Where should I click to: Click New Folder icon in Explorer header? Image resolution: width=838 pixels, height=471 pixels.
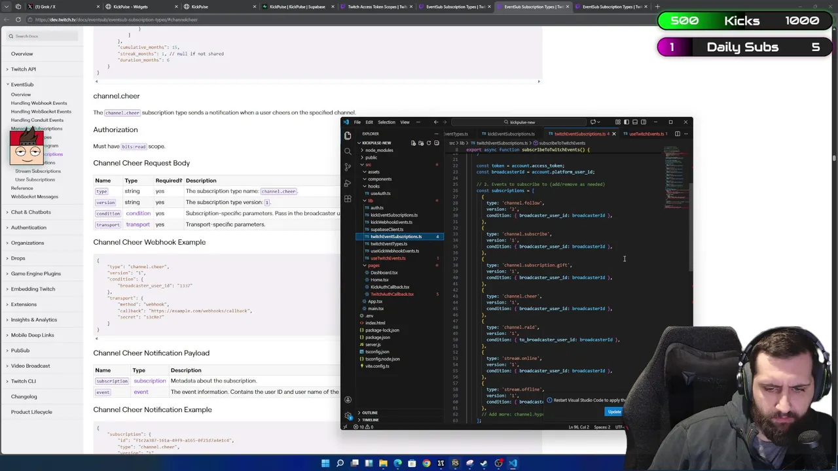click(x=421, y=143)
